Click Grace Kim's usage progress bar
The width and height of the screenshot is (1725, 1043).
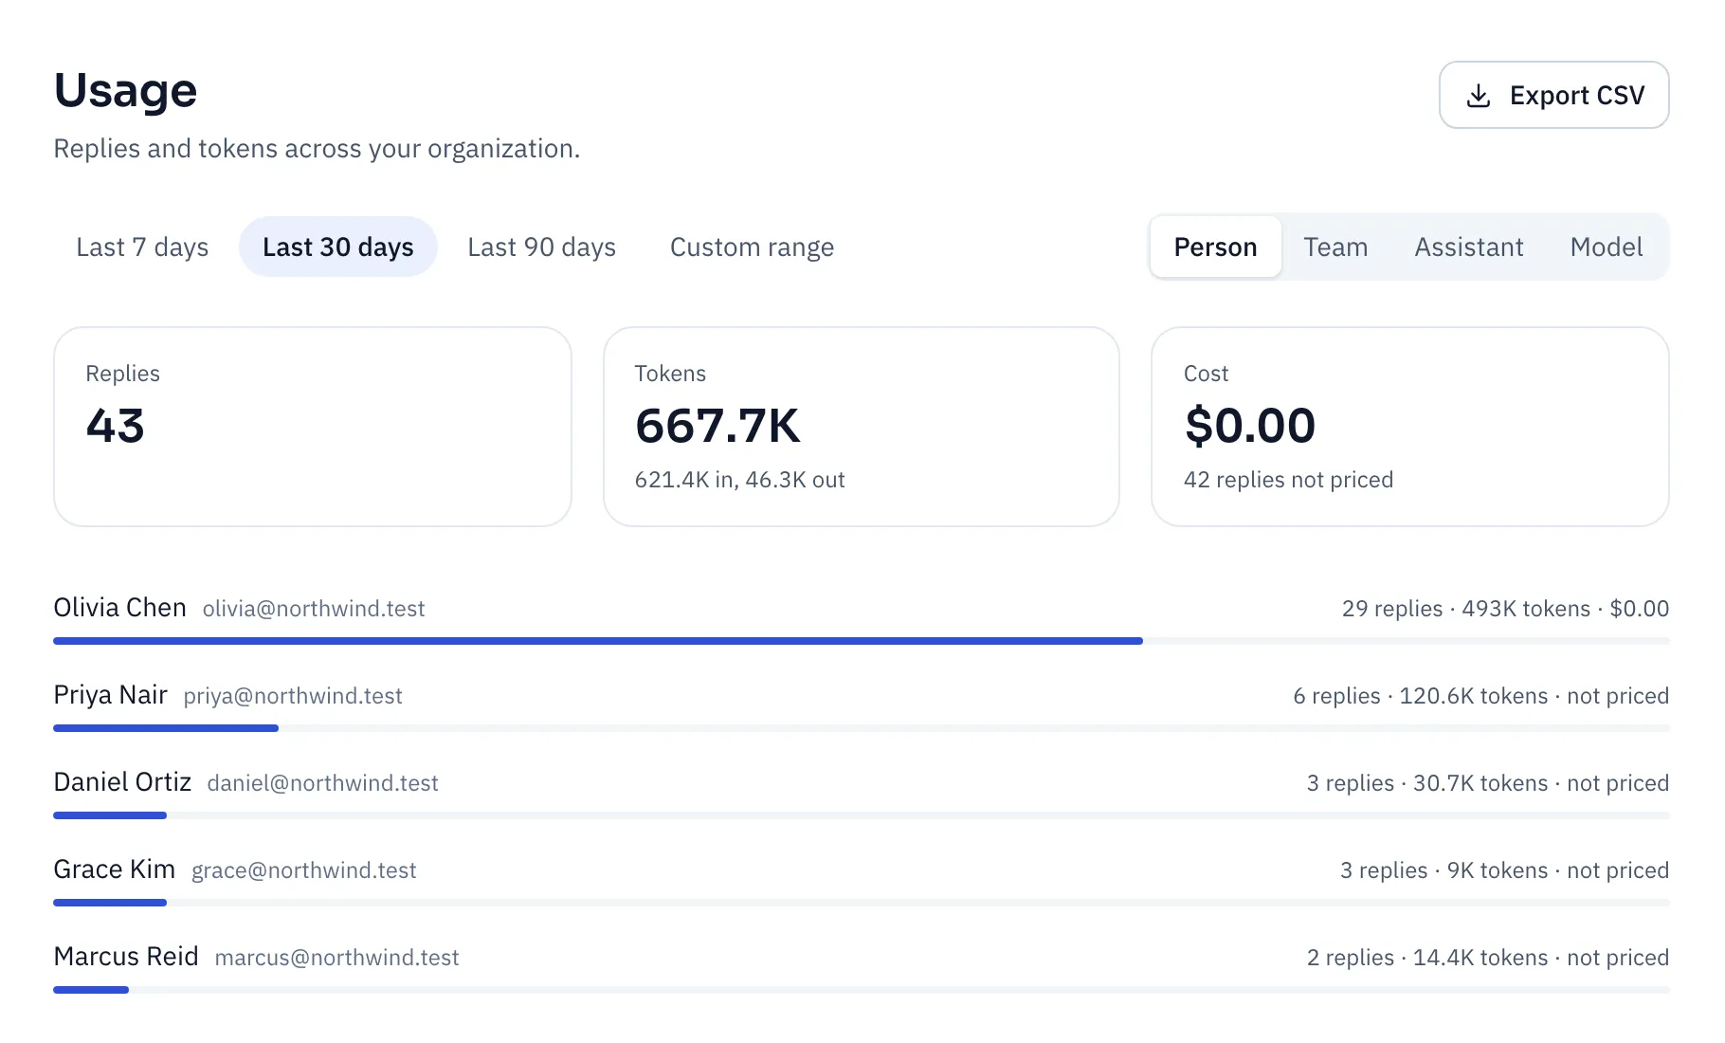(862, 903)
